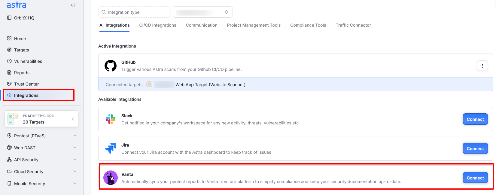Connect the Jira integration
Viewport: 496px width, 195px height.
[475, 148]
